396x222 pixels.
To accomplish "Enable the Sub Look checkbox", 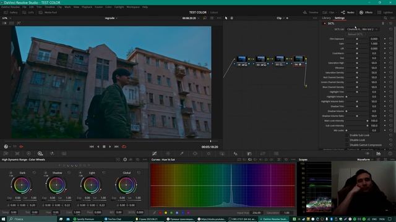I will (x=347, y=135).
